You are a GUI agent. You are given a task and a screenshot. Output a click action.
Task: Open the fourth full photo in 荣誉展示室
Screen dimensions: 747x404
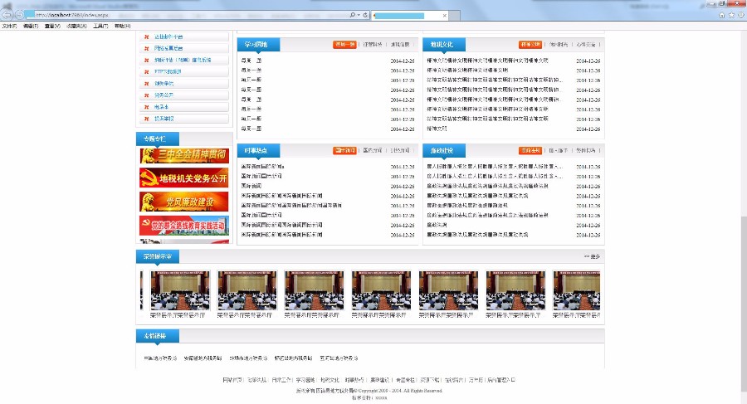[381, 290]
